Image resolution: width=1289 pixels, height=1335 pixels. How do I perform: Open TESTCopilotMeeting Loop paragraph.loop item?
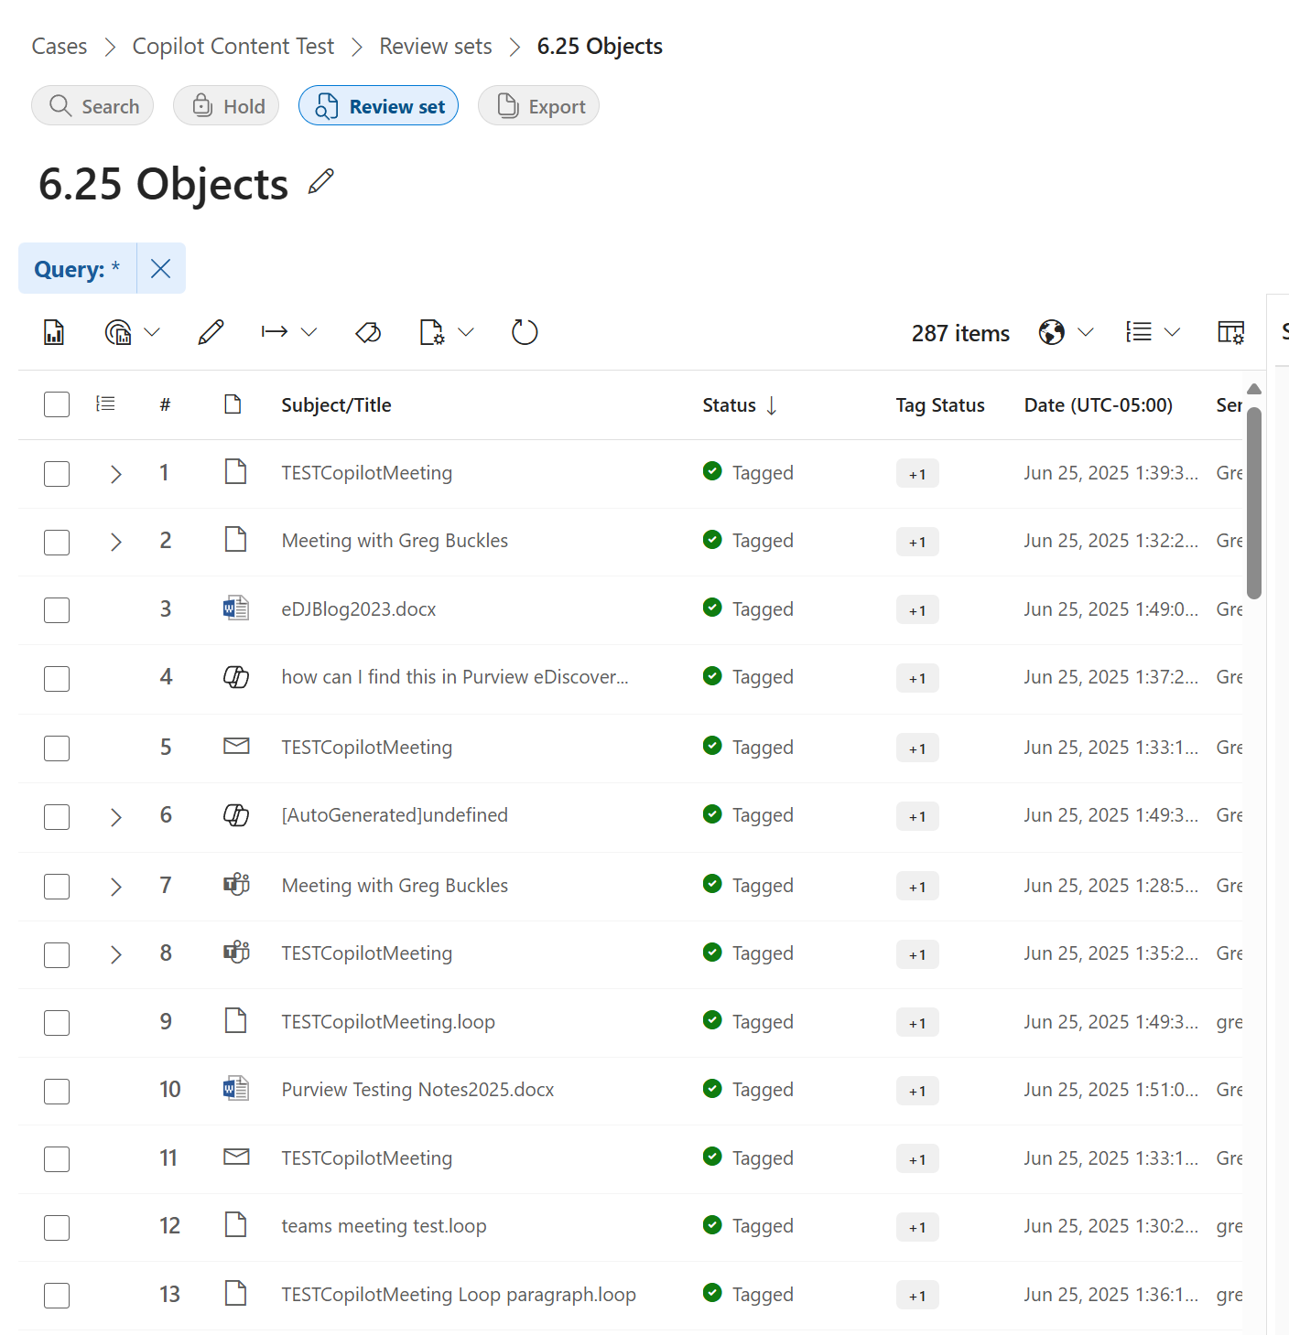pyautogui.click(x=459, y=1294)
